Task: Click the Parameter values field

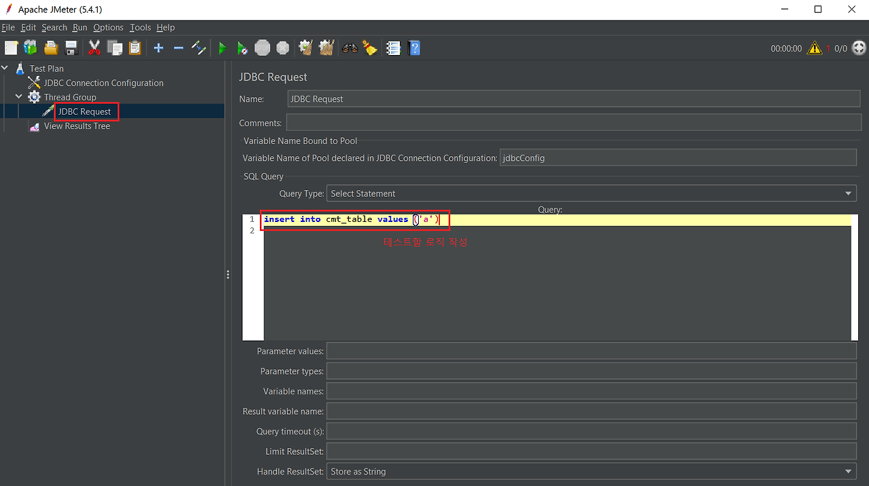Action: coord(591,351)
